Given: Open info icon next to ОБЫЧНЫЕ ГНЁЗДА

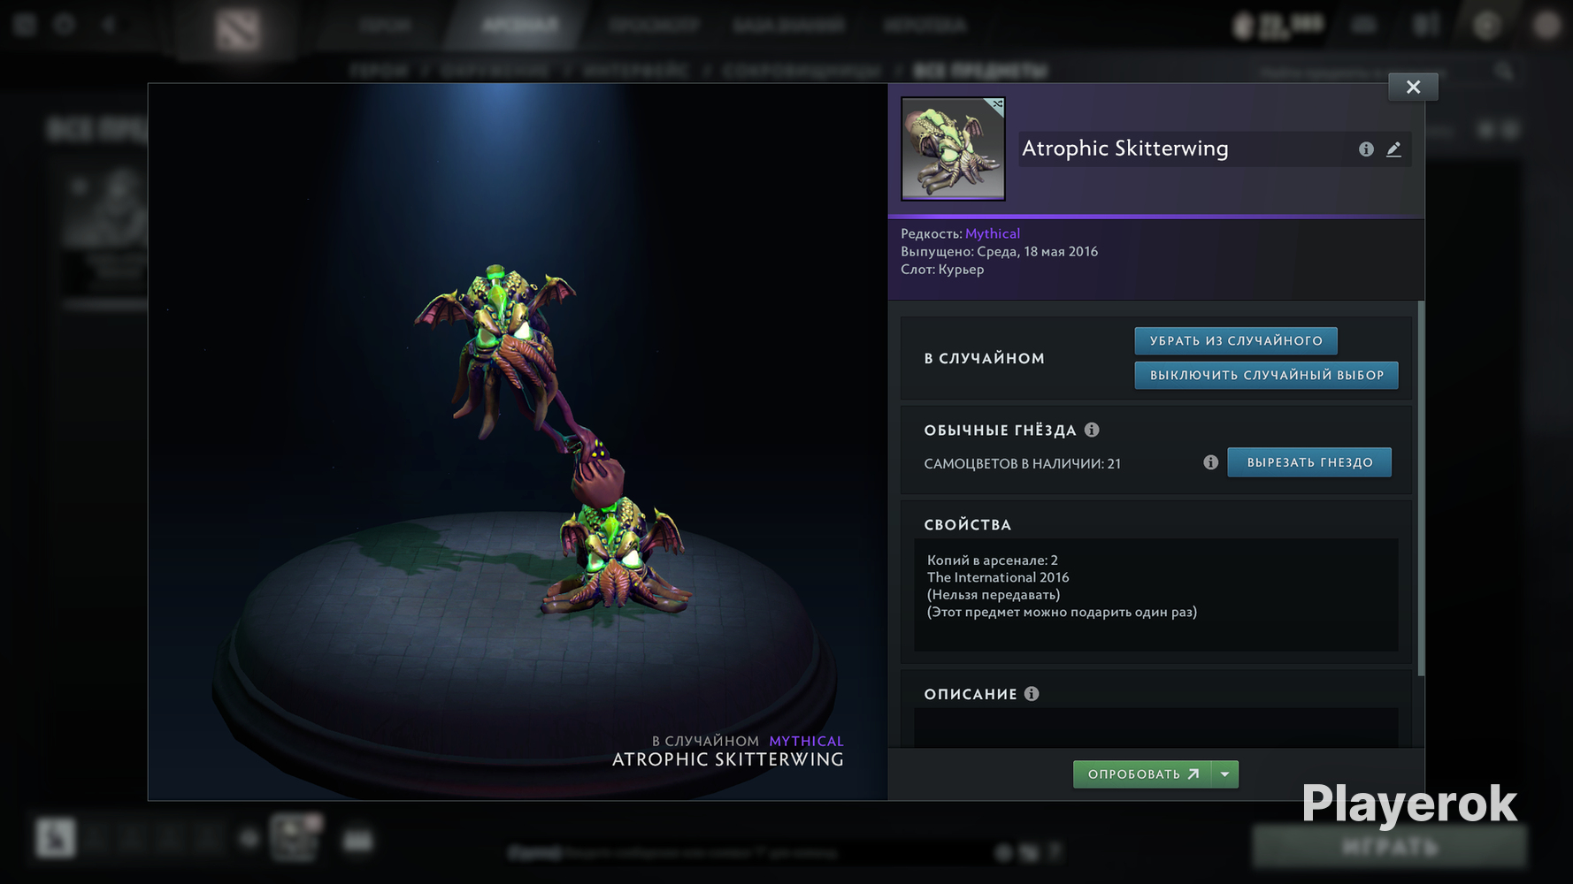Looking at the screenshot, I should coord(1092,430).
